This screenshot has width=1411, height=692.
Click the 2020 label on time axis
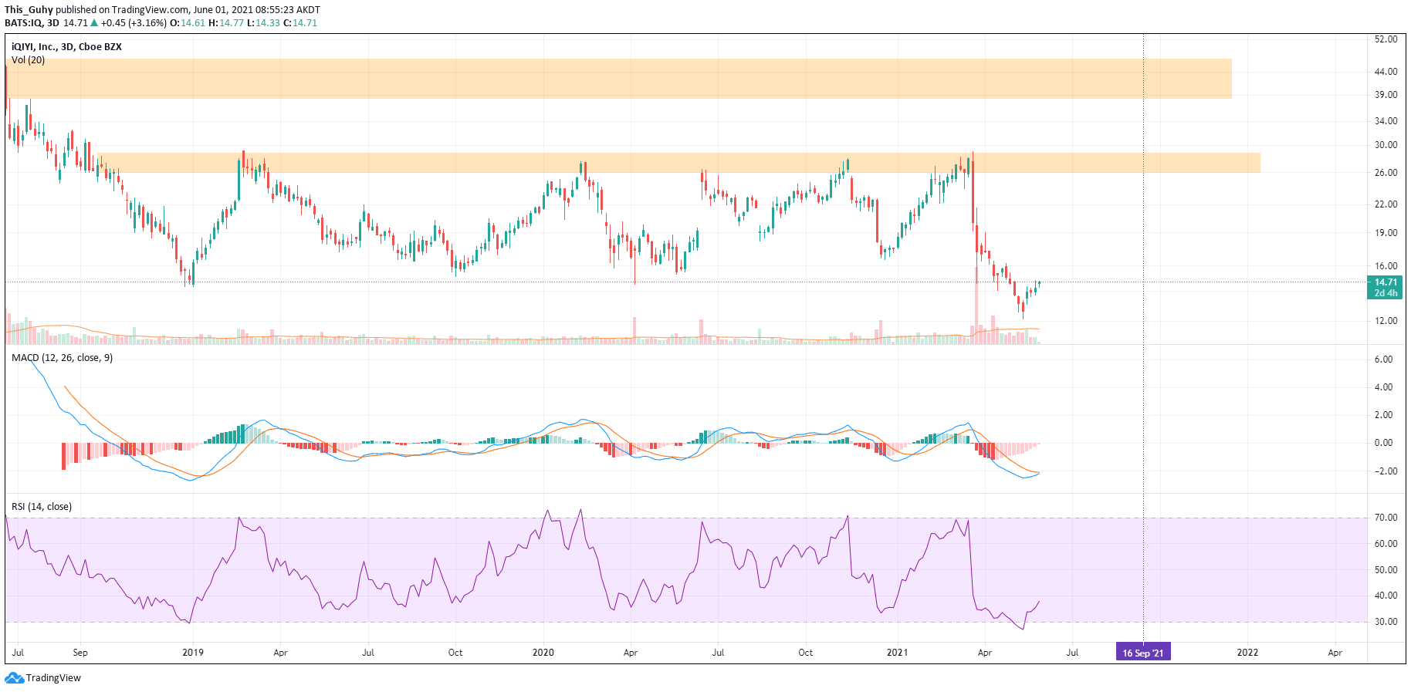pyautogui.click(x=543, y=653)
